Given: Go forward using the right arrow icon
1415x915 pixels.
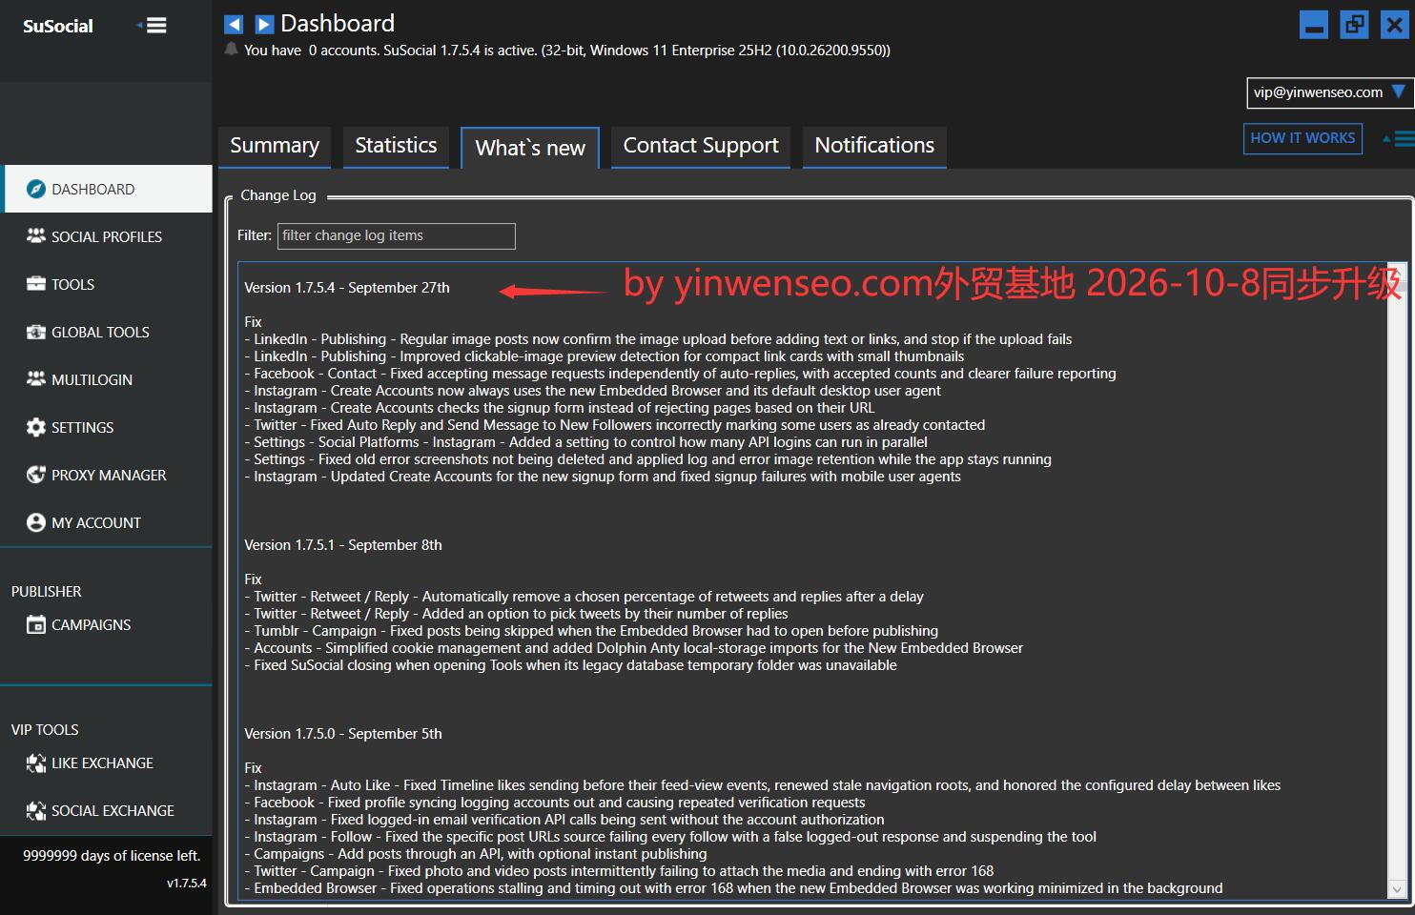Looking at the screenshot, I should click(265, 24).
